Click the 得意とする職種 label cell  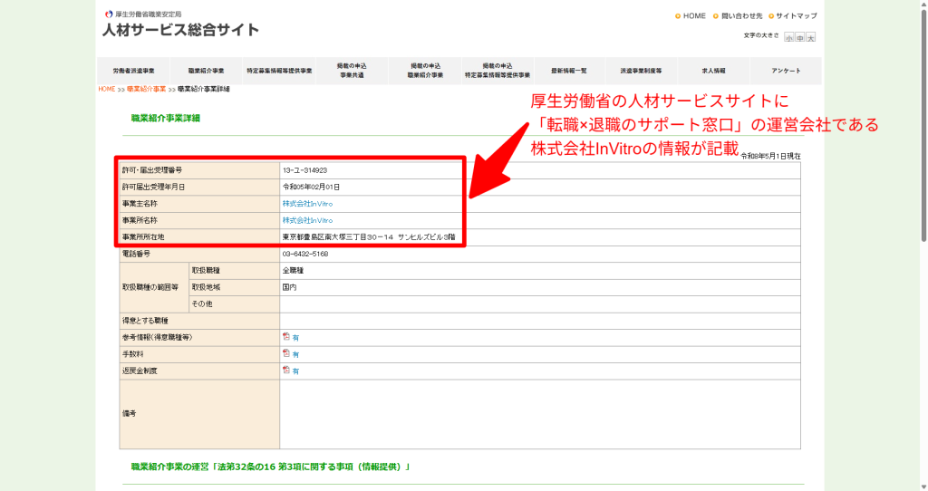point(199,321)
